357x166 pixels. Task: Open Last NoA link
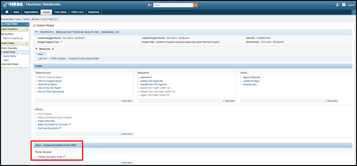43,58
